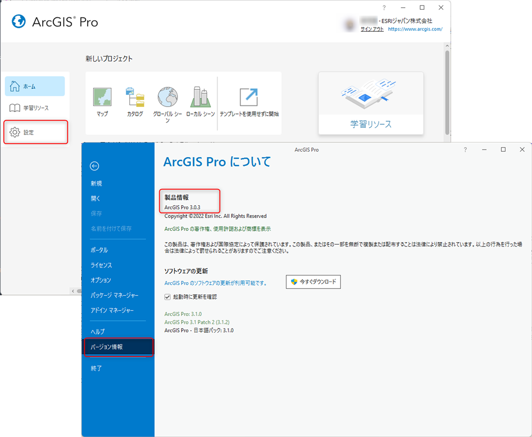Start without a template (テンプレートを使用せずに開始)
The width and height of the screenshot is (532, 437).
249,97
